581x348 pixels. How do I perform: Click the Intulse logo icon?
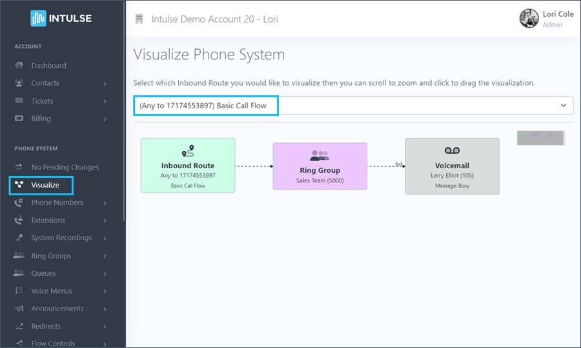tap(38, 18)
